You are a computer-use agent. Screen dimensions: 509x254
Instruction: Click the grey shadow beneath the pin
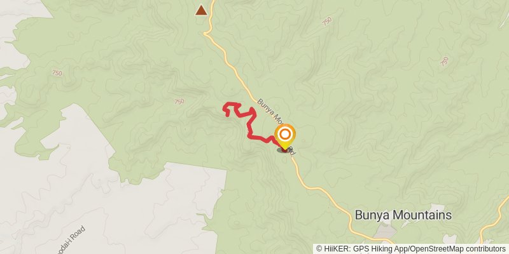284,150
